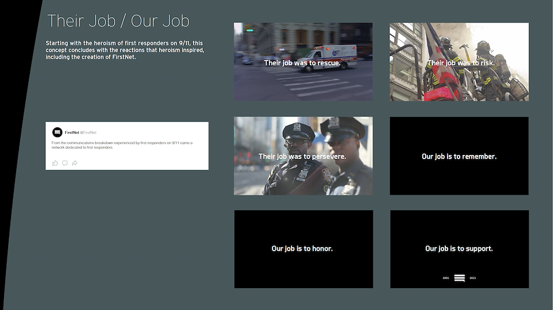Select the 'Our job is to support' frame

(x=460, y=249)
